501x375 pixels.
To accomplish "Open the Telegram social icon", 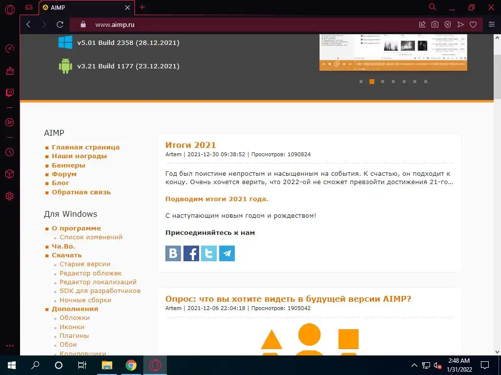I will pyautogui.click(x=227, y=253).
